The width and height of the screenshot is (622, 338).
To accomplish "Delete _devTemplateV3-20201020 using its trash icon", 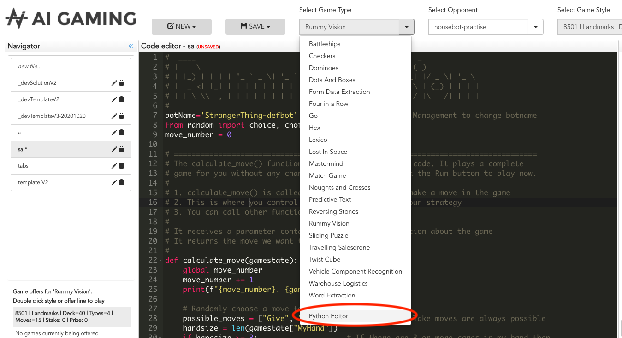I will pos(122,116).
